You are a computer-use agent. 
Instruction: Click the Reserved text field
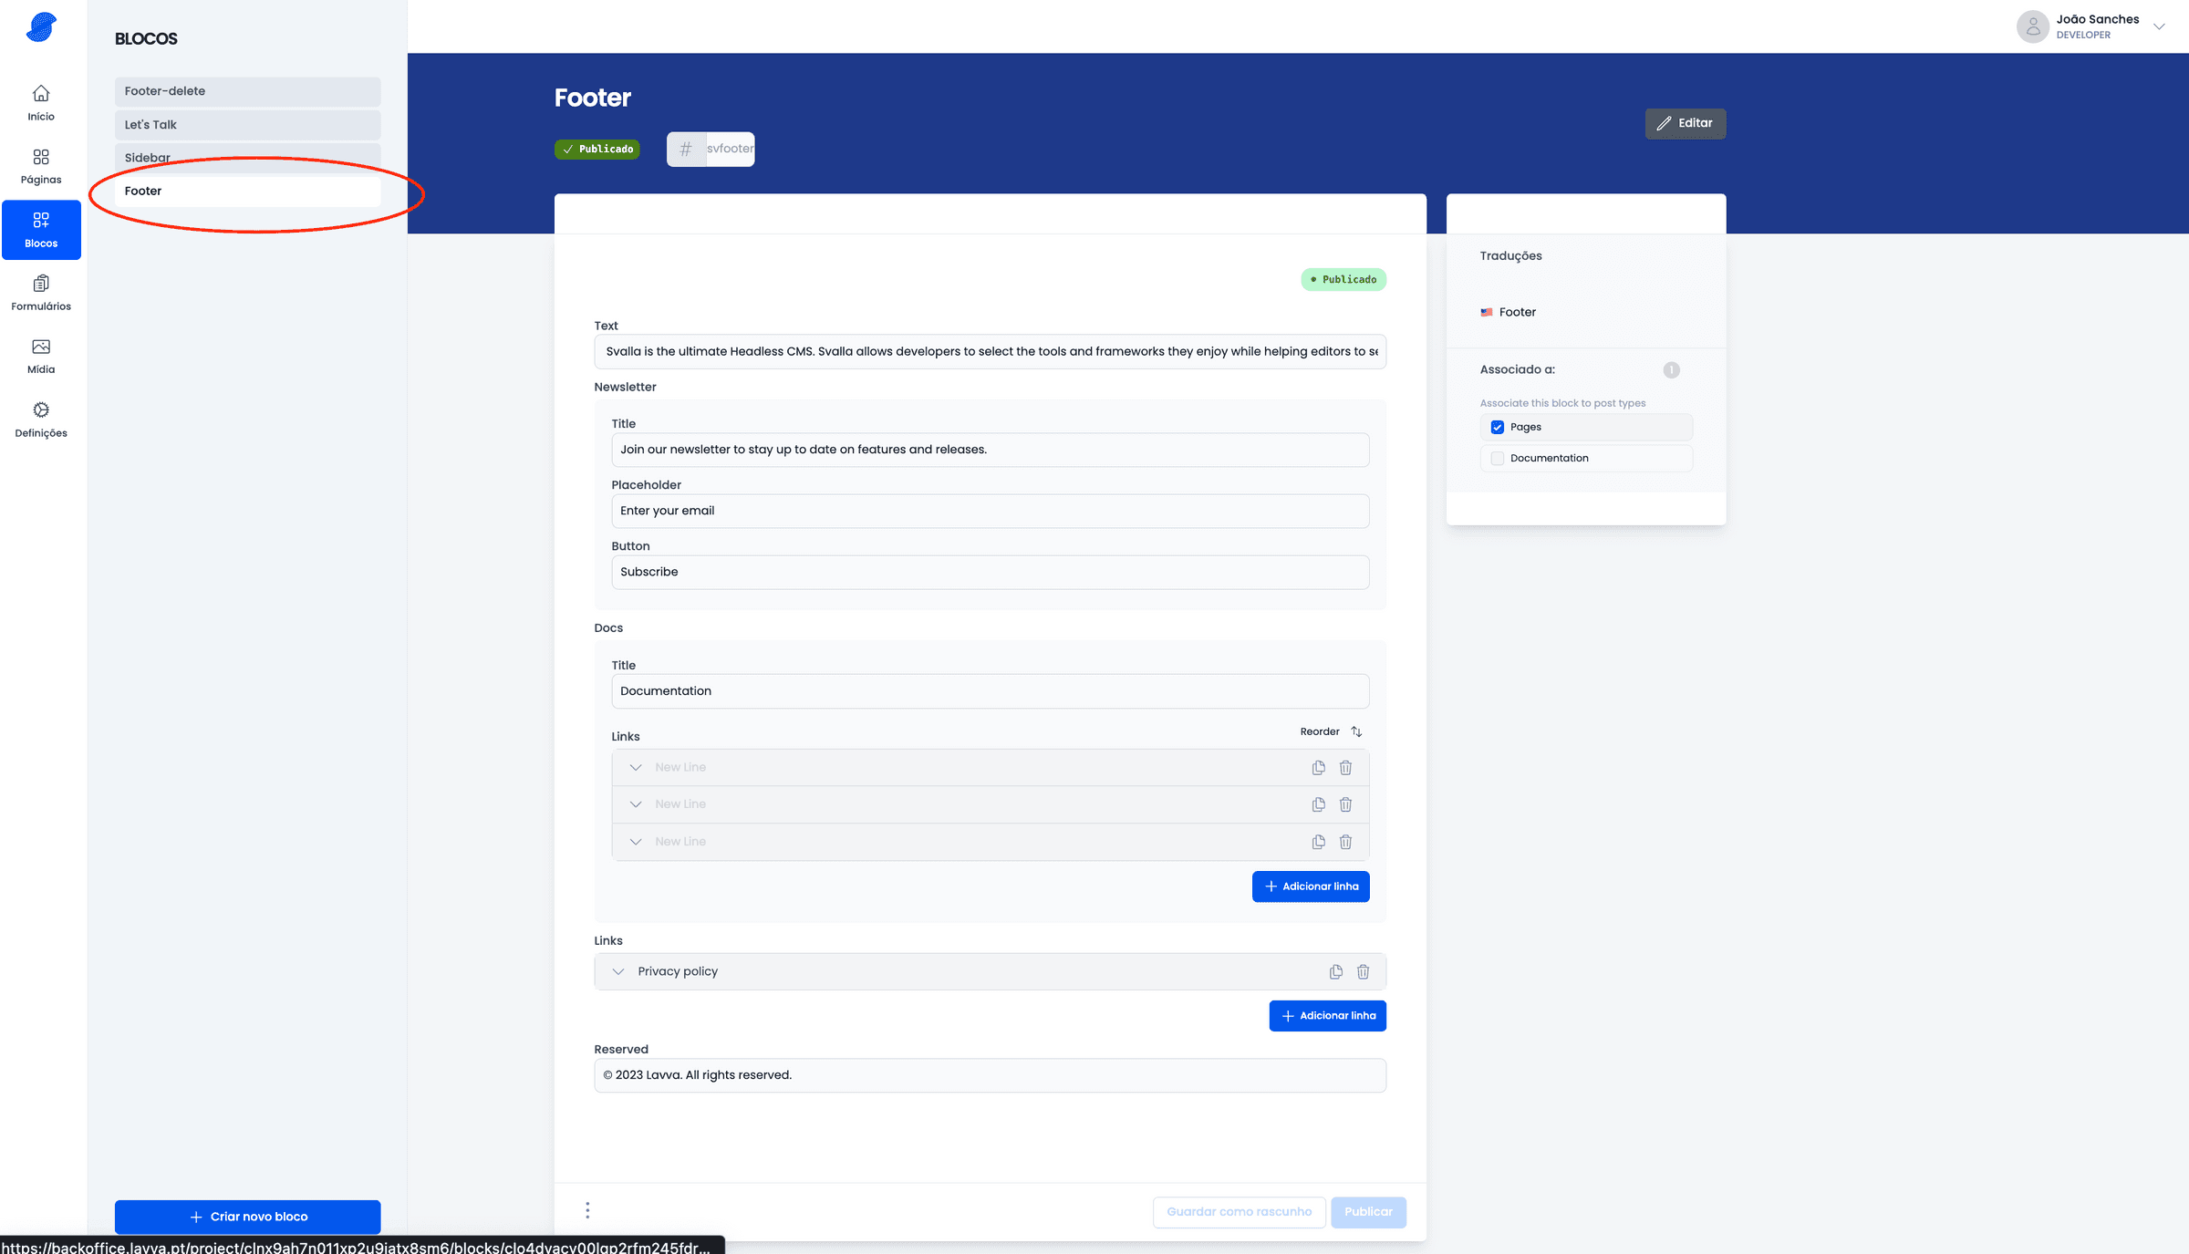pos(990,1075)
